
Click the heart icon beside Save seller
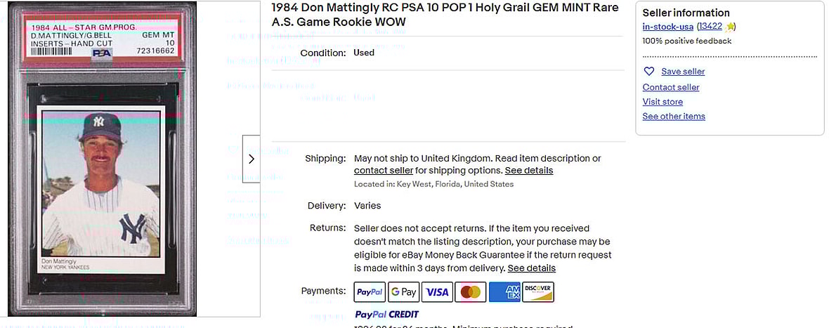coord(649,72)
